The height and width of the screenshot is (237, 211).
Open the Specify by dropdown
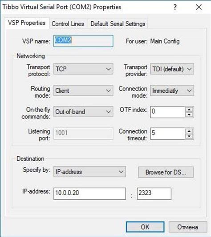click(x=89, y=172)
